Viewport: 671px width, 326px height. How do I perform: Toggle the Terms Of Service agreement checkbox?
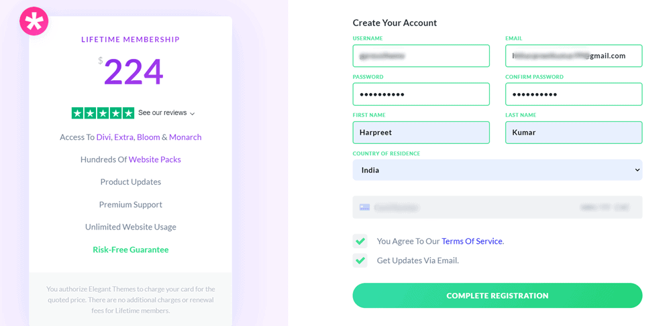click(x=360, y=241)
